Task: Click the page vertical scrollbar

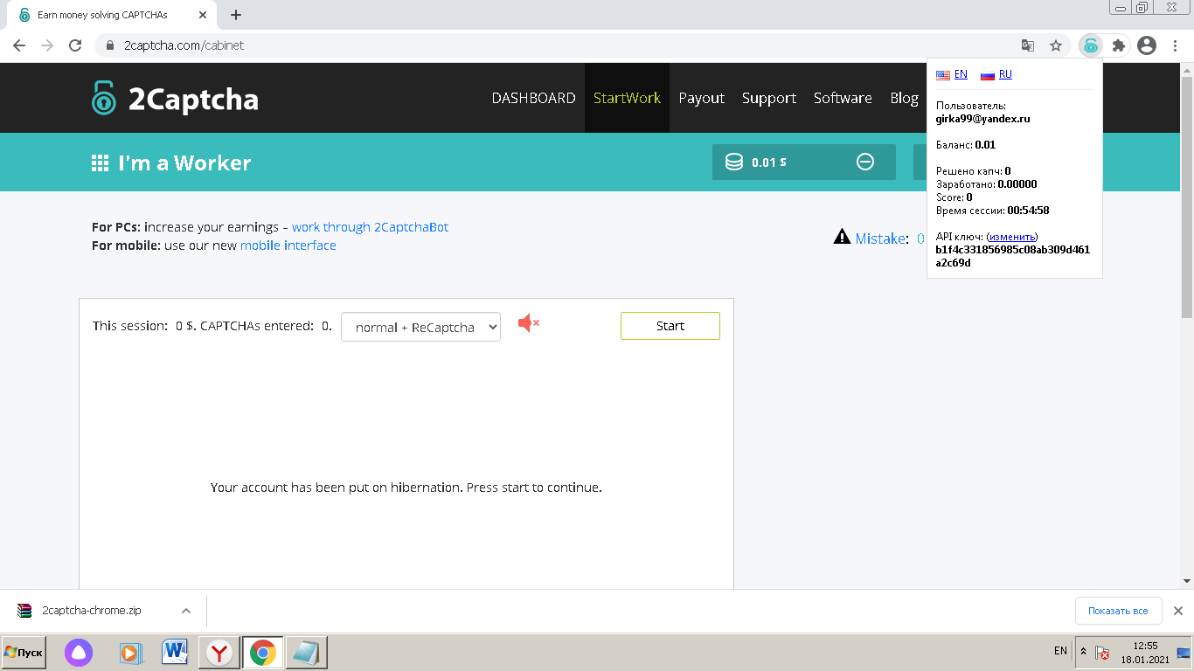Action: (1187, 197)
